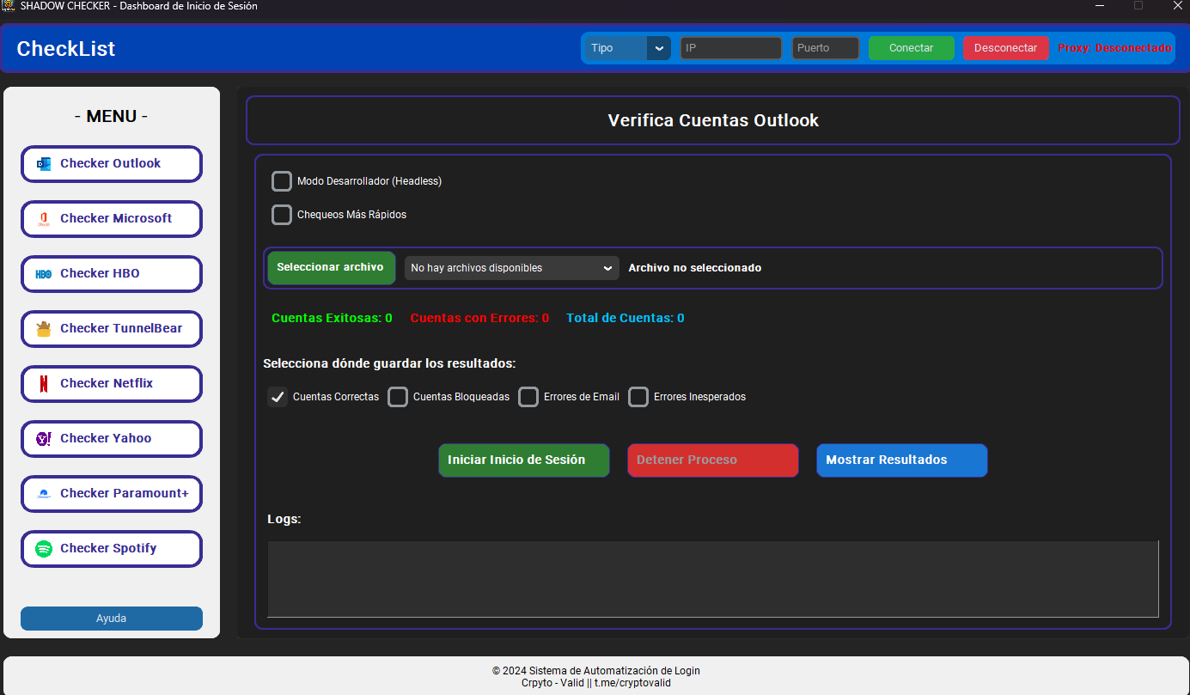Expand the No hay archivos disponibles dropdown

click(x=511, y=267)
